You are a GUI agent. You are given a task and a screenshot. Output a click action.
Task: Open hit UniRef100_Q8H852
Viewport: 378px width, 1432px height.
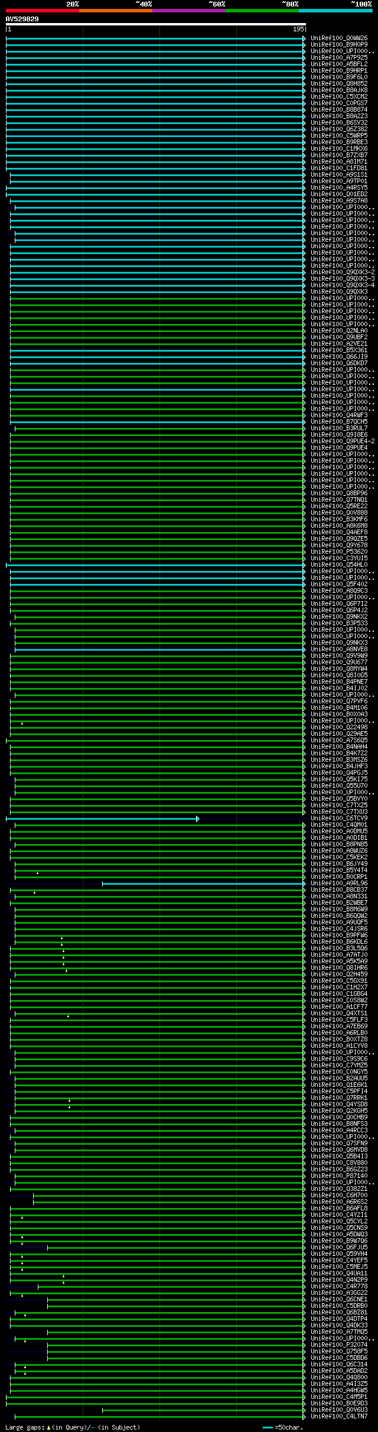point(339,84)
